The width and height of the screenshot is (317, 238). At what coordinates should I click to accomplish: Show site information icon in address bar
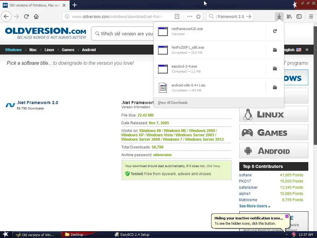click(67, 16)
